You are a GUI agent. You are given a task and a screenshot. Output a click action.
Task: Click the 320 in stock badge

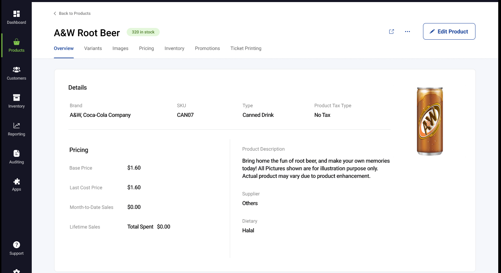click(143, 32)
